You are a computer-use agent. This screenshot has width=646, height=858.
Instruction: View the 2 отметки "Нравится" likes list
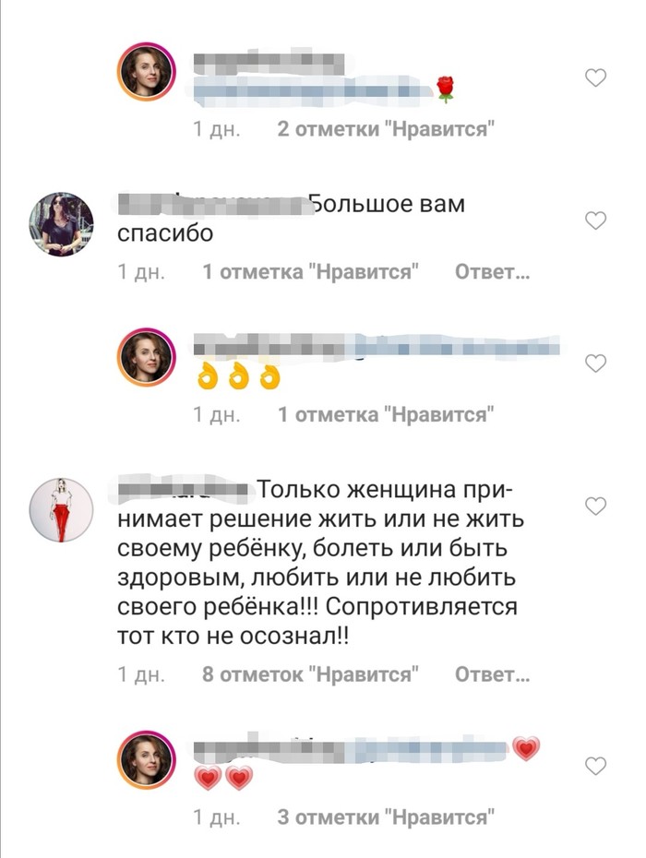[x=386, y=129]
